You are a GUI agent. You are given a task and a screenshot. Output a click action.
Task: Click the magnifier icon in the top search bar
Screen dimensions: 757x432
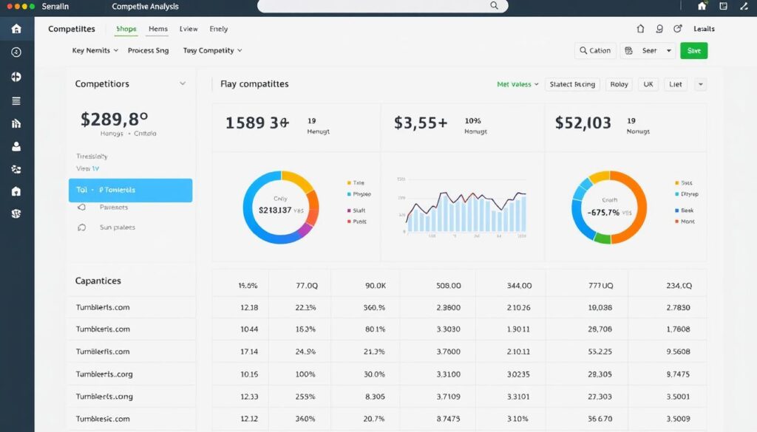point(495,6)
